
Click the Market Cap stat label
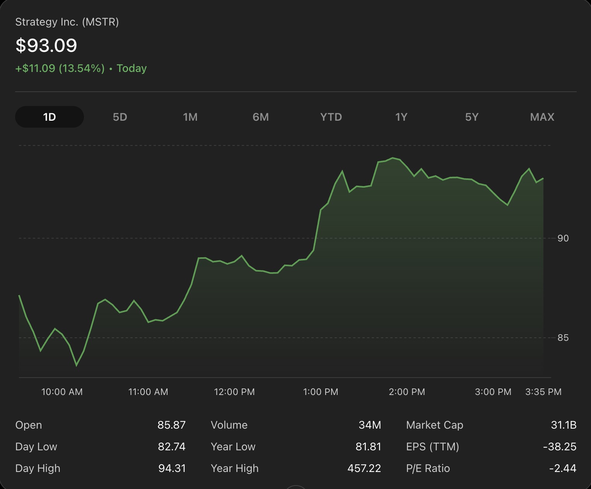435,425
